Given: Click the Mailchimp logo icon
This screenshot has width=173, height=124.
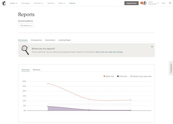Looking at the screenshot, I should coord(4,3).
